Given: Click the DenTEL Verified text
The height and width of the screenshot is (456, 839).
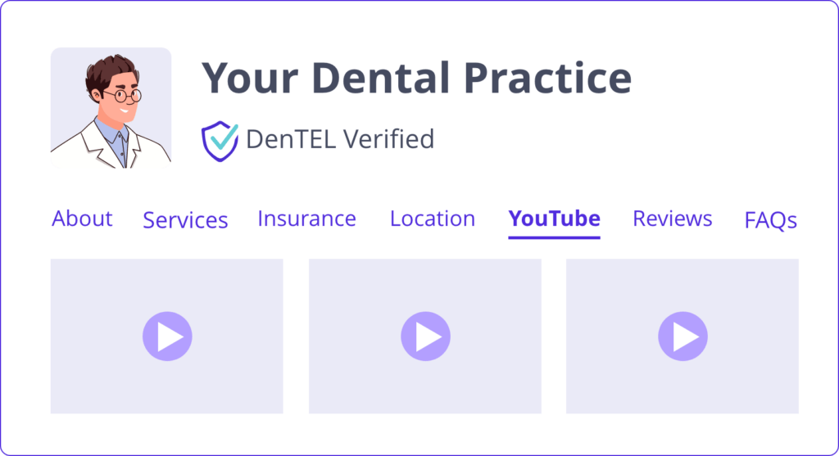Looking at the screenshot, I should point(340,139).
